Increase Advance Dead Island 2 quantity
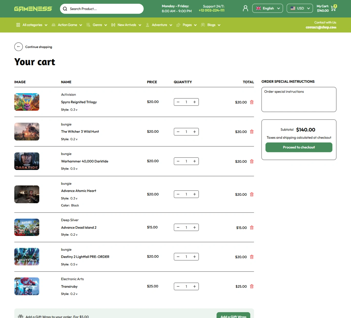Screen dimensions: 351x318 (x=194, y=227)
